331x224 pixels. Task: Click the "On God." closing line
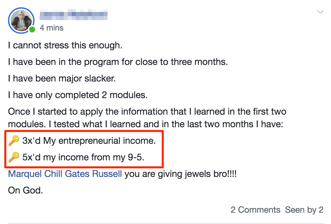point(26,191)
